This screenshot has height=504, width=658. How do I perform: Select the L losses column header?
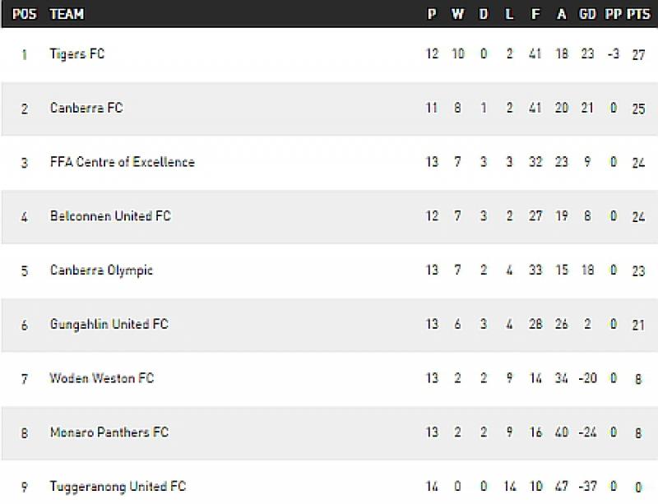click(x=510, y=14)
